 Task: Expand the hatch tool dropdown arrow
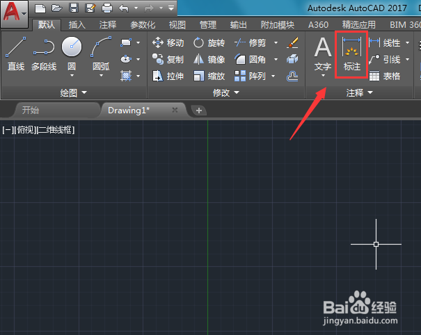[138, 76]
